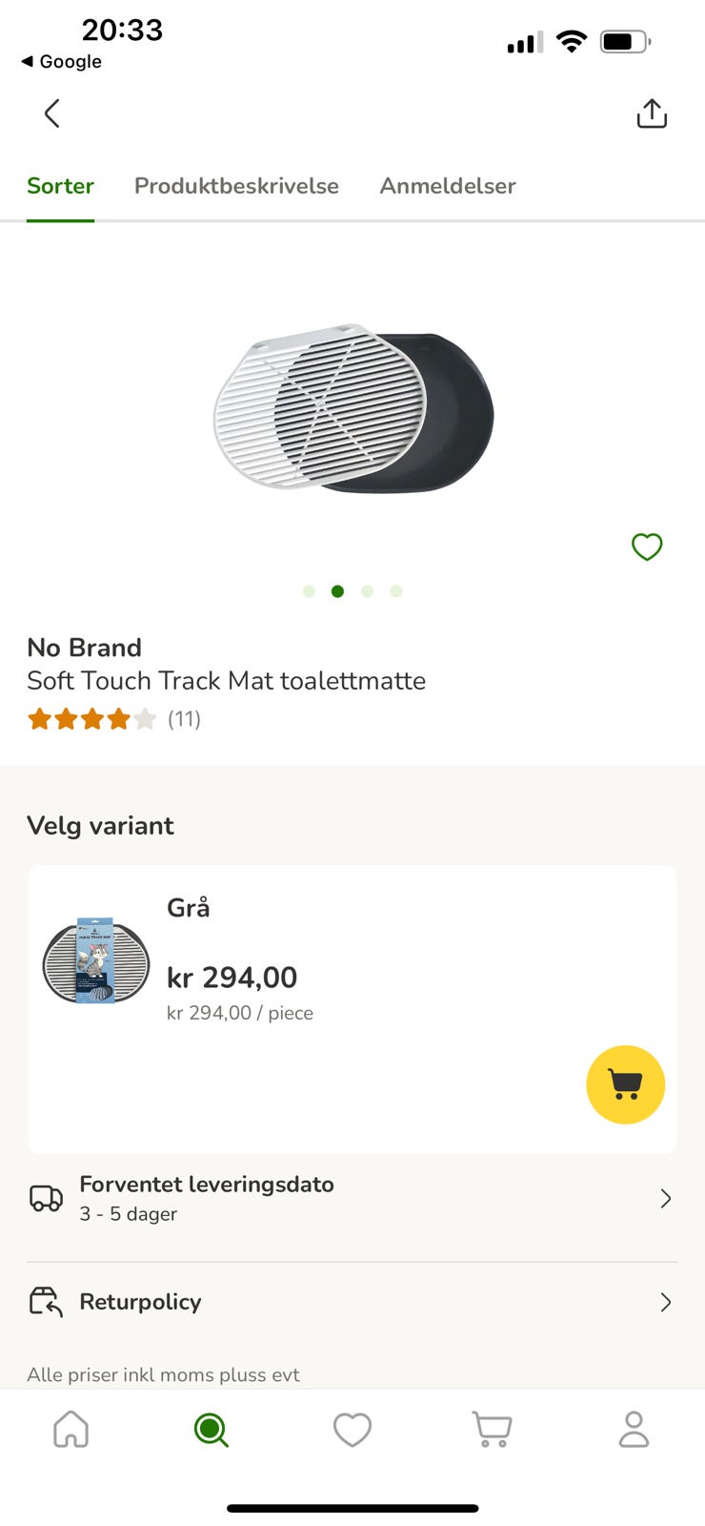Open account profile in bottom navigation
705x1526 pixels.
634,1430
